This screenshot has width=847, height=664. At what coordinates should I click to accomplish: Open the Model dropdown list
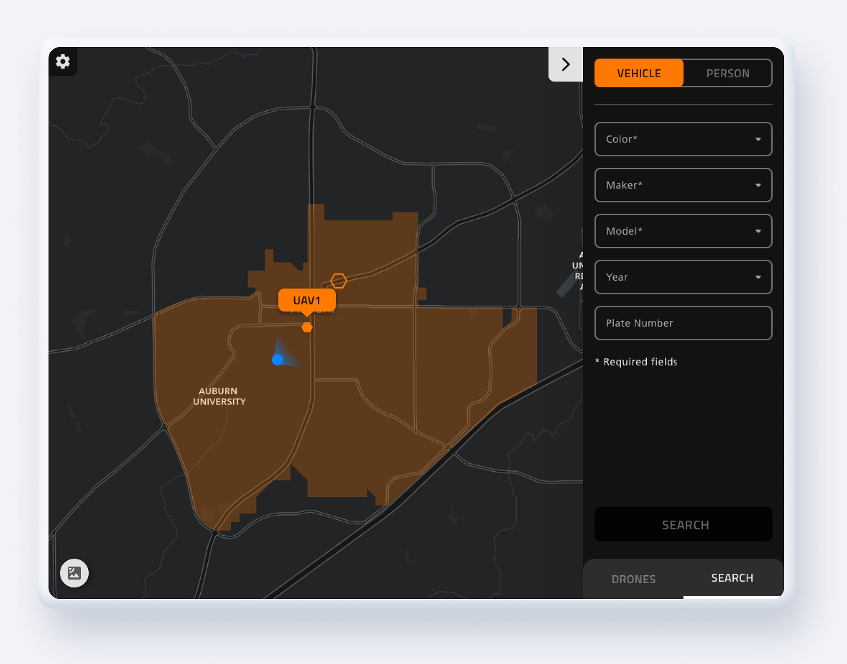[x=683, y=231]
